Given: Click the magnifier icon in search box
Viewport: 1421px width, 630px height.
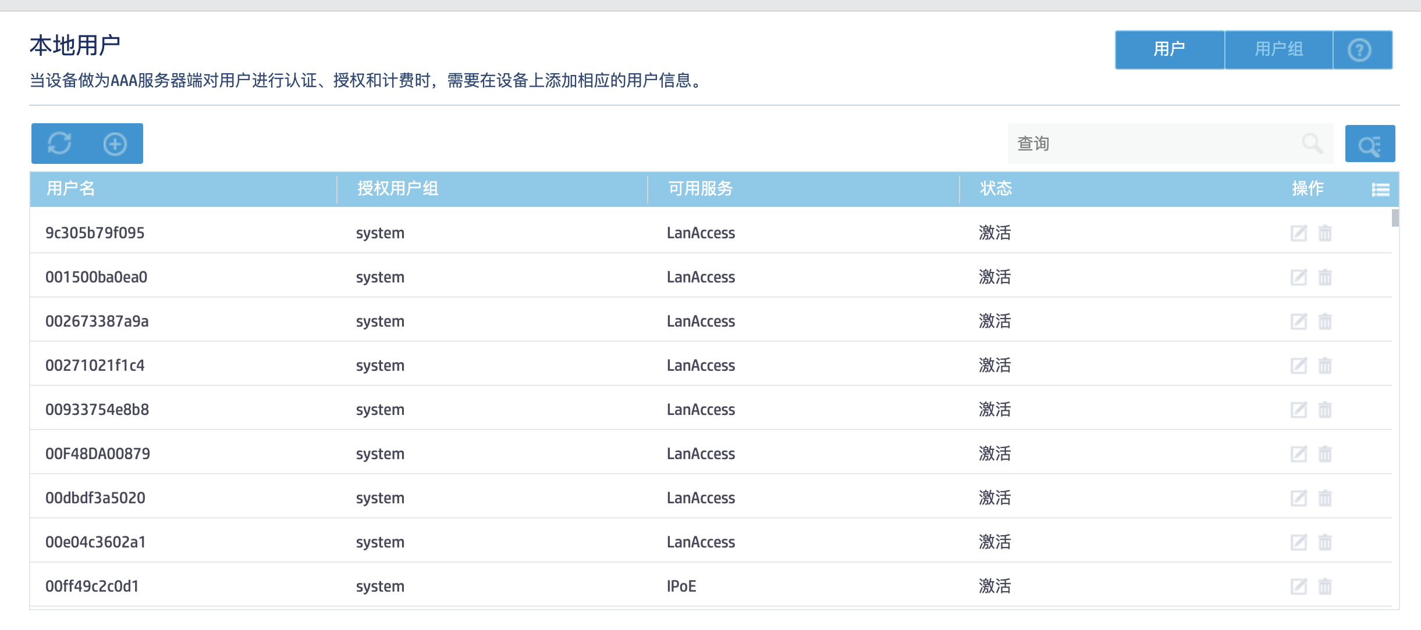Looking at the screenshot, I should click(x=1312, y=143).
